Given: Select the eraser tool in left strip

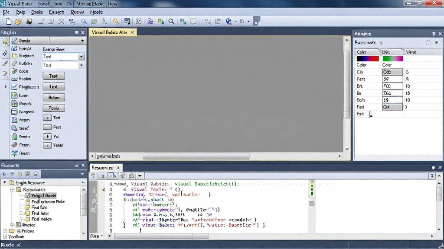Looking at the screenshot, I should click(x=5, y=54).
